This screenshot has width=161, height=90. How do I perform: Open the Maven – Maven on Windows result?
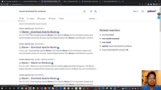coord(36,63)
